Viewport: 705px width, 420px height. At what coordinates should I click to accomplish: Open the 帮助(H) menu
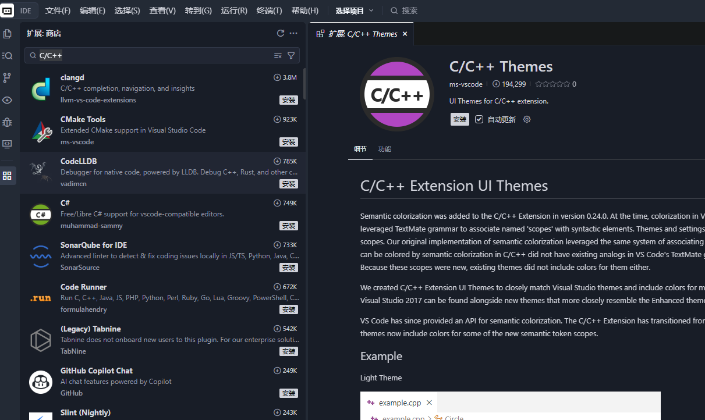coord(304,10)
